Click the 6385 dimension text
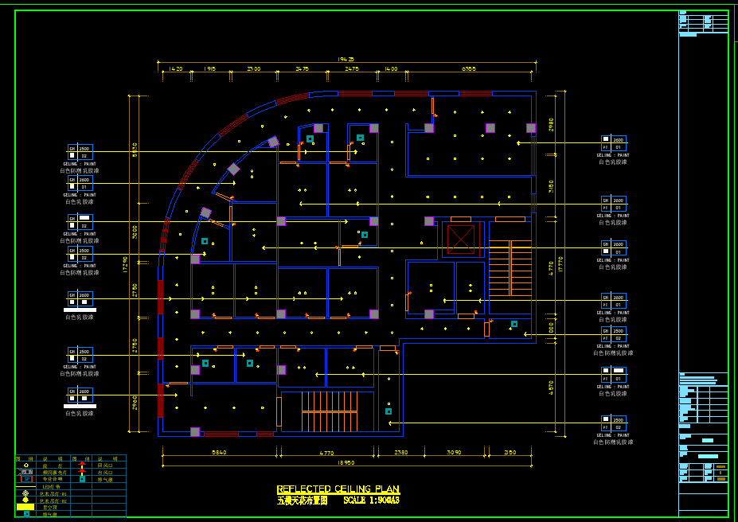This screenshot has width=738, height=522. point(469,68)
